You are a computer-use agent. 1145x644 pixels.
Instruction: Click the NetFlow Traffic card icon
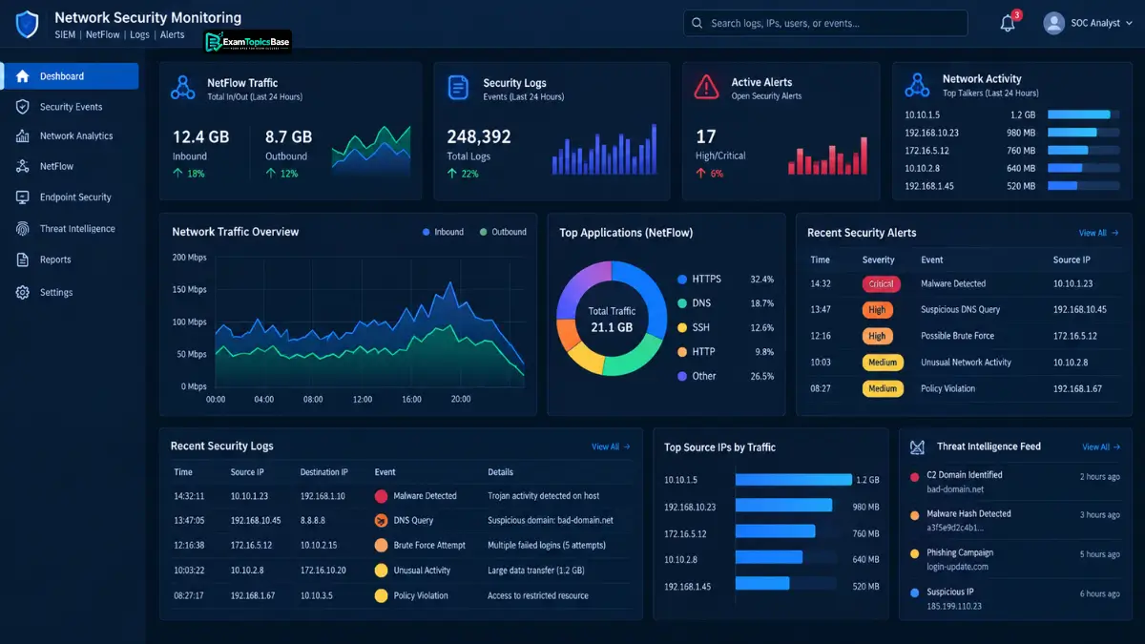tap(183, 87)
